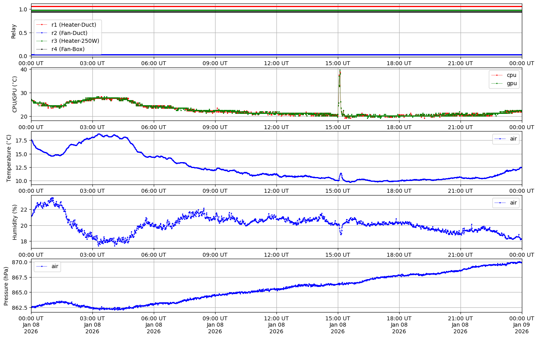Click r3 (Heater-250W) in the relay legend
Image resolution: width=538 pixels, height=338 pixels.
tap(75, 41)
